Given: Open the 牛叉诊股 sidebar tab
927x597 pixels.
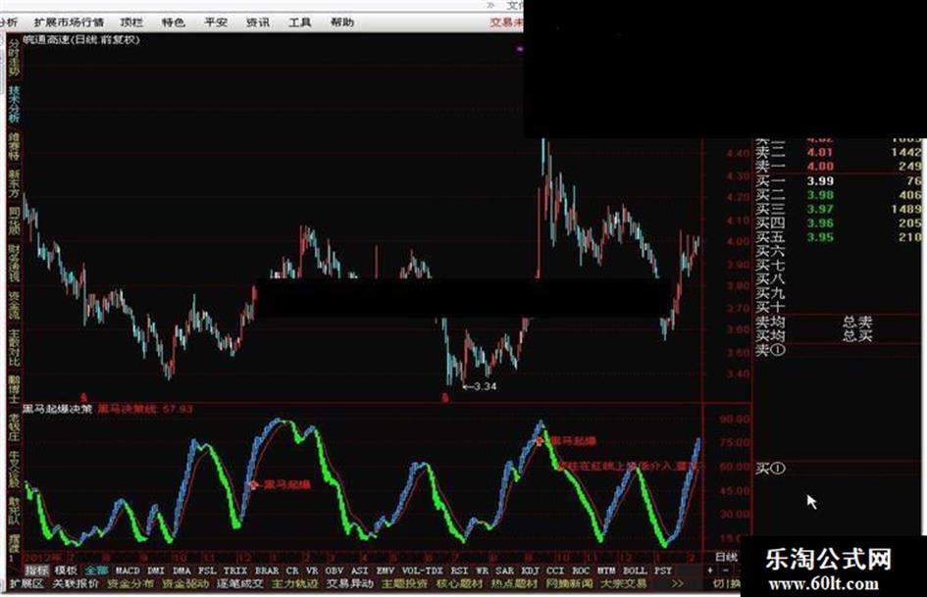Looking at the screenshot, I should coord(14,470).
